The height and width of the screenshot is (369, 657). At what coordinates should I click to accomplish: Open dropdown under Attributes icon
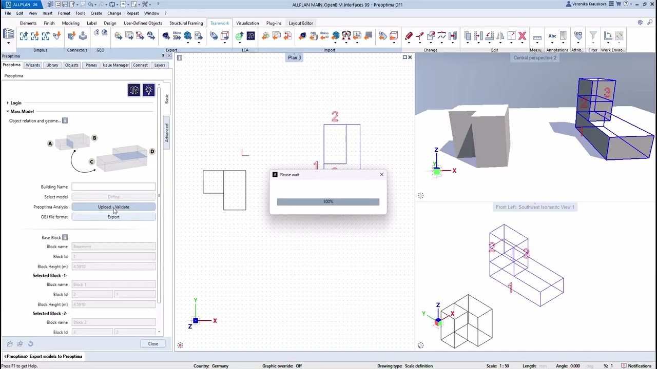578,43
